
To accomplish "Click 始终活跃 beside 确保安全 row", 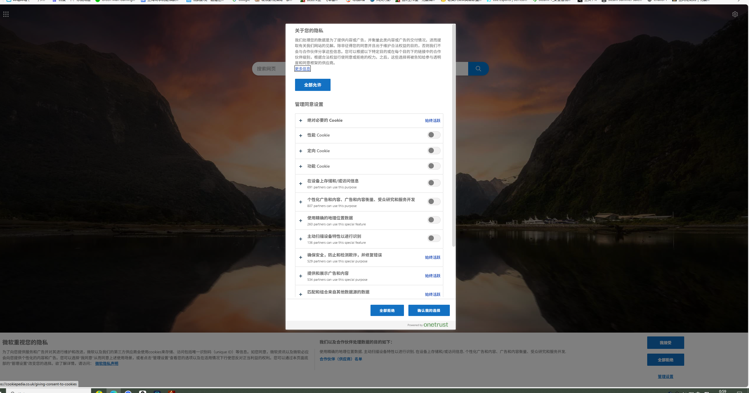I will 433,257.
